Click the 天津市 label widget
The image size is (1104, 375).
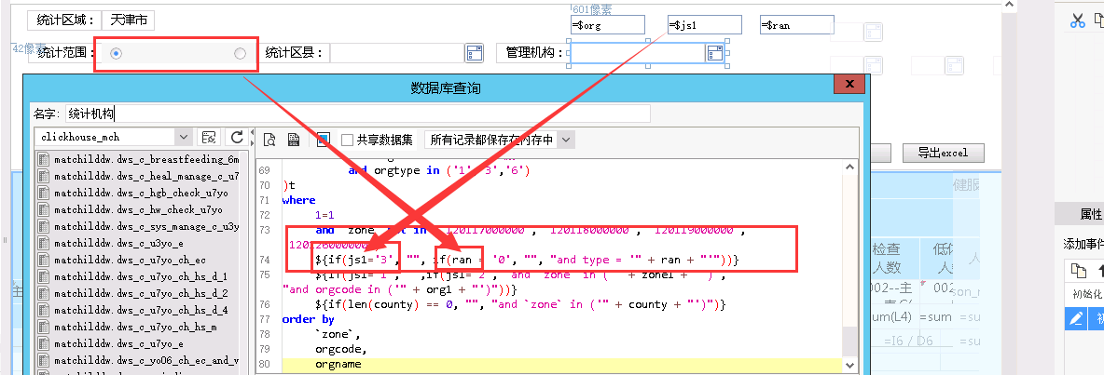(x=128, y=20)
